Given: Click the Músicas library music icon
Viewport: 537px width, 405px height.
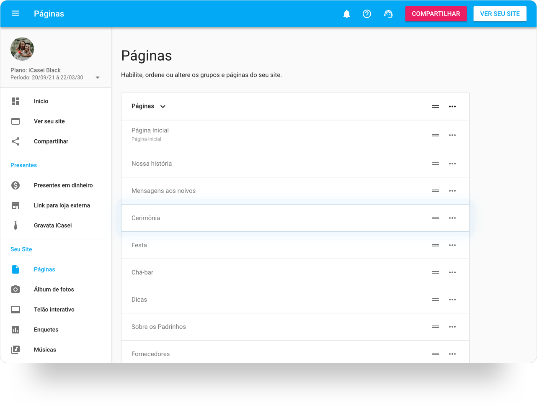Looking at the screenshot, I should coord(15,350).
